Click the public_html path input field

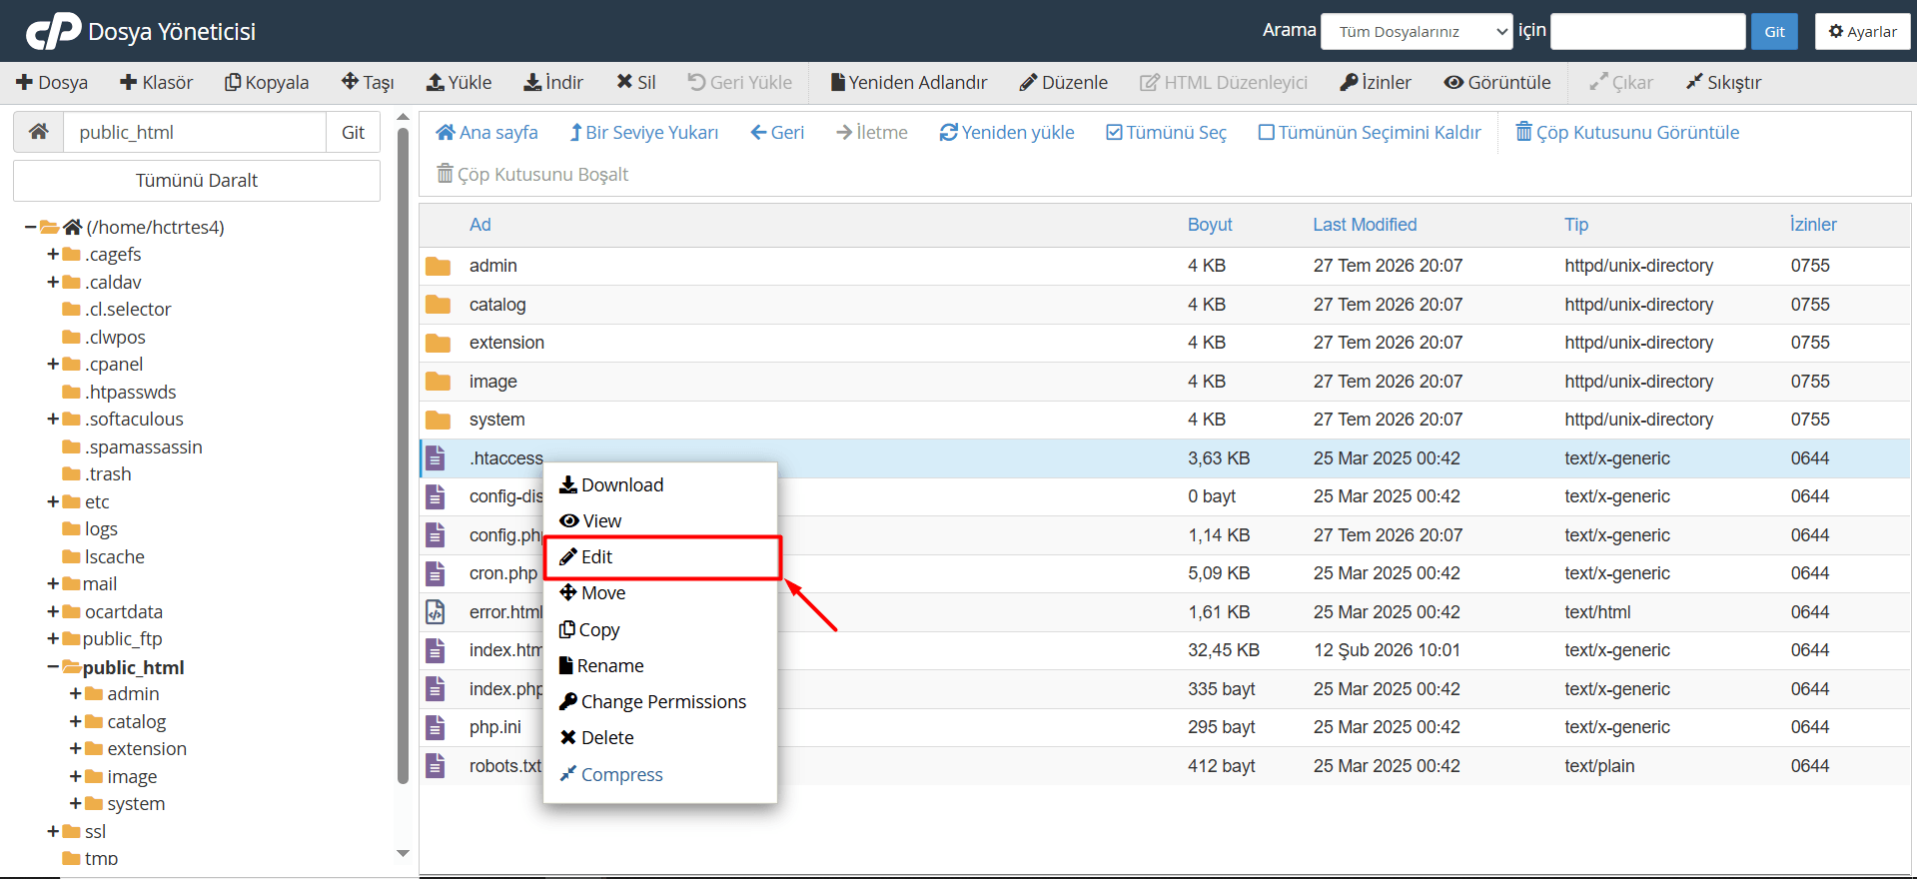195,132
